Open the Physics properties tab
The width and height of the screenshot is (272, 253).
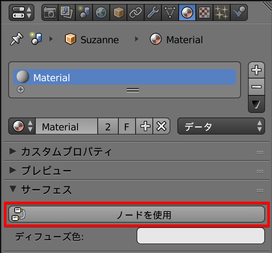coord(239,13)
